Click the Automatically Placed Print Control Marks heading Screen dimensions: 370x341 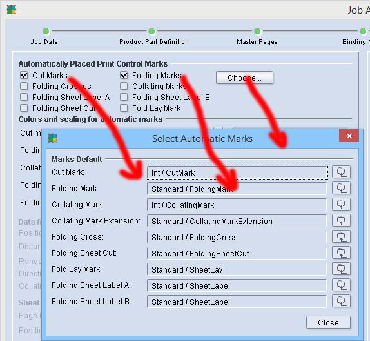pyautogui.click(x=93, y=63)
